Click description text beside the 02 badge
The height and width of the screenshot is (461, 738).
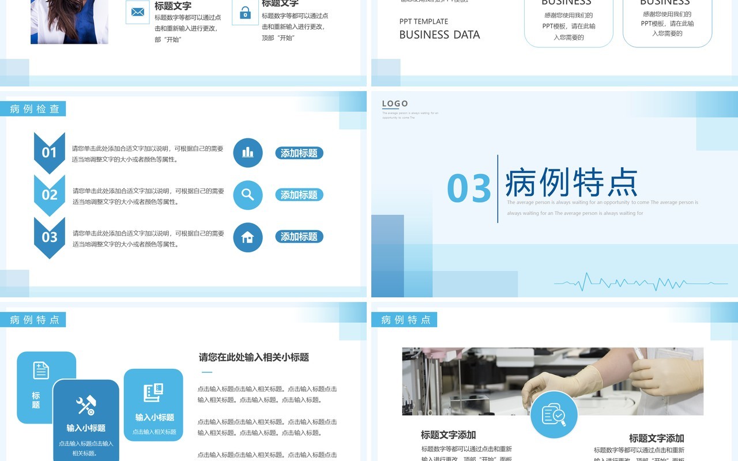coord(148,197)
